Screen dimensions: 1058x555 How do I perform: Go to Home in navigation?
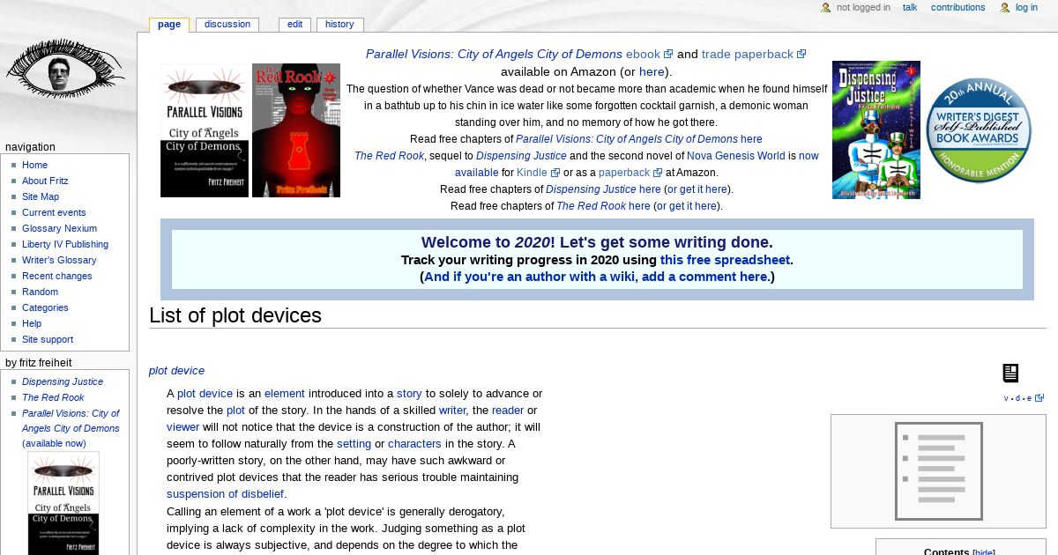34,165
